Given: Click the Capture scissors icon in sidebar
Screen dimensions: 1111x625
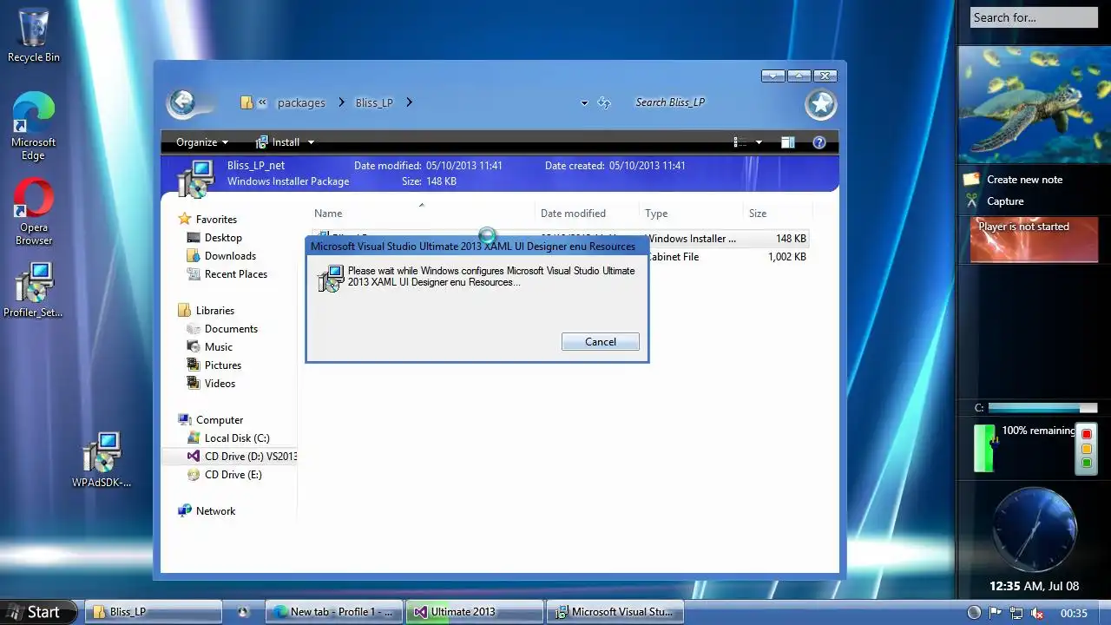Looking at the screenshot, I should tap(971, 201).
